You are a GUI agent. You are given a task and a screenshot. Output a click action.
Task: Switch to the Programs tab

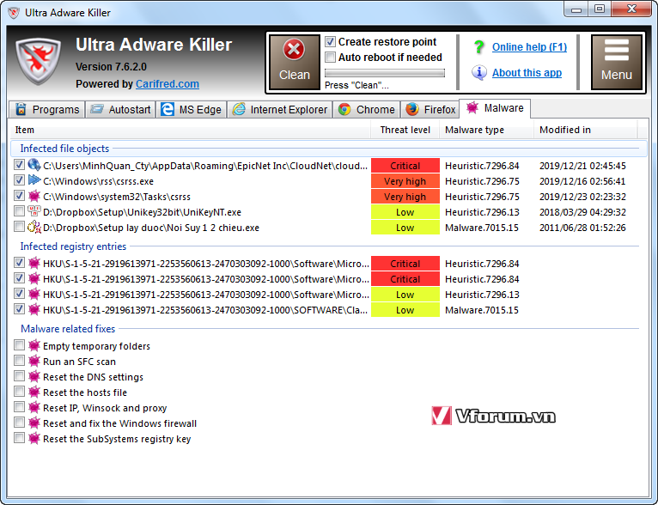point(47,109)
